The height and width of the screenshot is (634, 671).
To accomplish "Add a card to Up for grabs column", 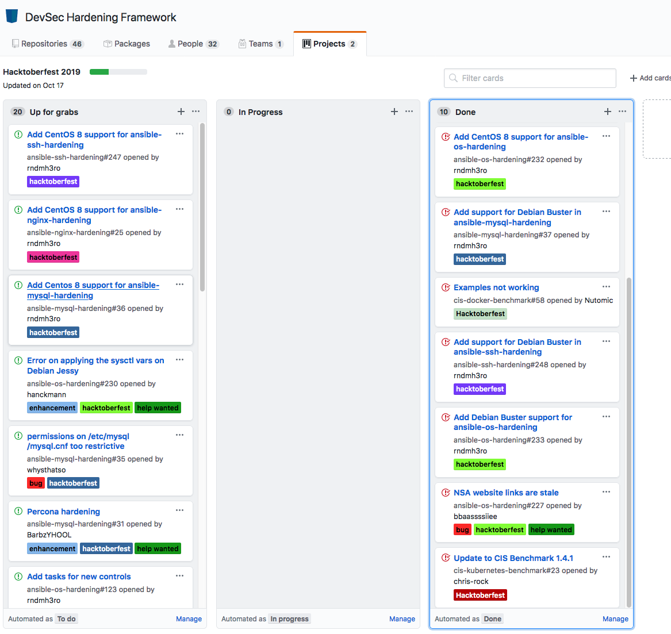I will pos(181,112).
